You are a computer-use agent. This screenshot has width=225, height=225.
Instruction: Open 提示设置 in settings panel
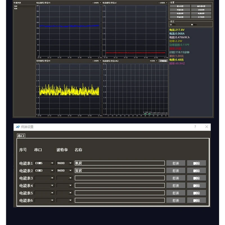click(180, 6)
